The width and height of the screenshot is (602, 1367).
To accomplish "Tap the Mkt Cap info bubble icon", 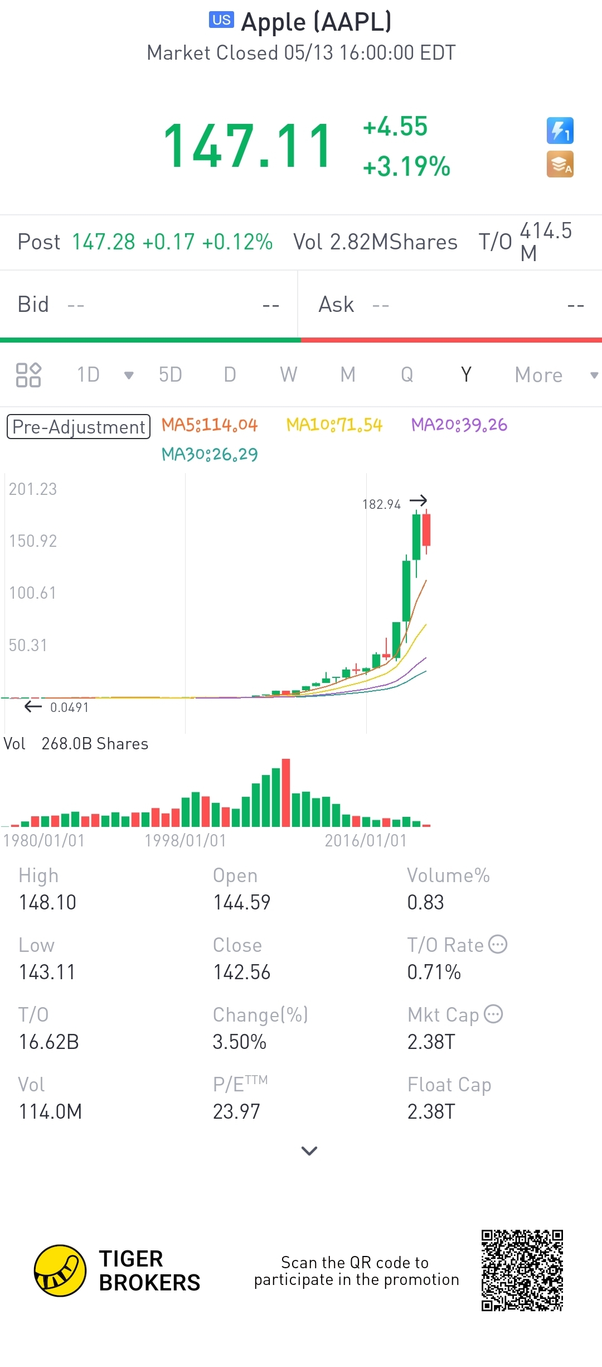I will [x=493, y=1014].
